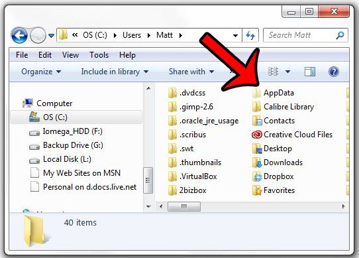This screenshot has width=359, height=258.
Task: Select the Dropbox folder
Action: click(273, 176)
